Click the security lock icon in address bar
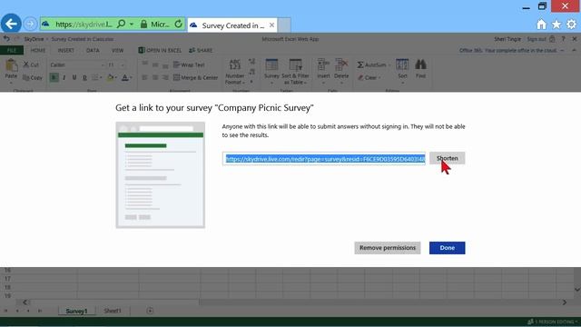581x327 pixels. coord(143,25)
